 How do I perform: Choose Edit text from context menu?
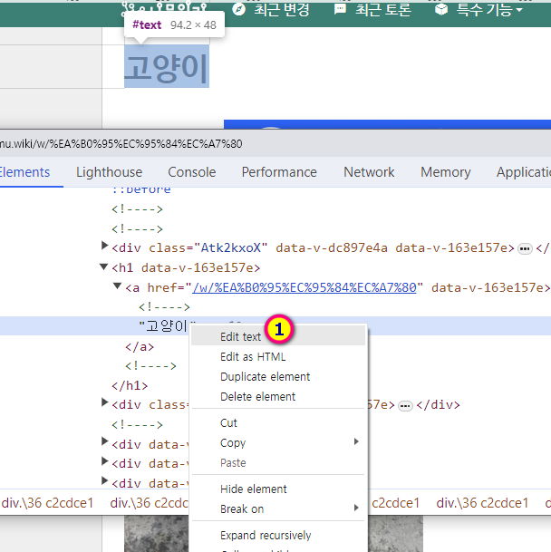click(x=240, y=336)
